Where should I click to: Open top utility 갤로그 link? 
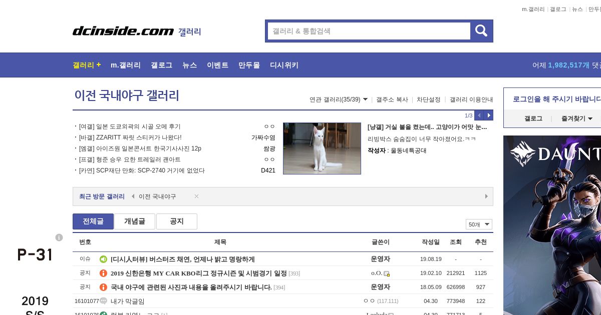558,9
